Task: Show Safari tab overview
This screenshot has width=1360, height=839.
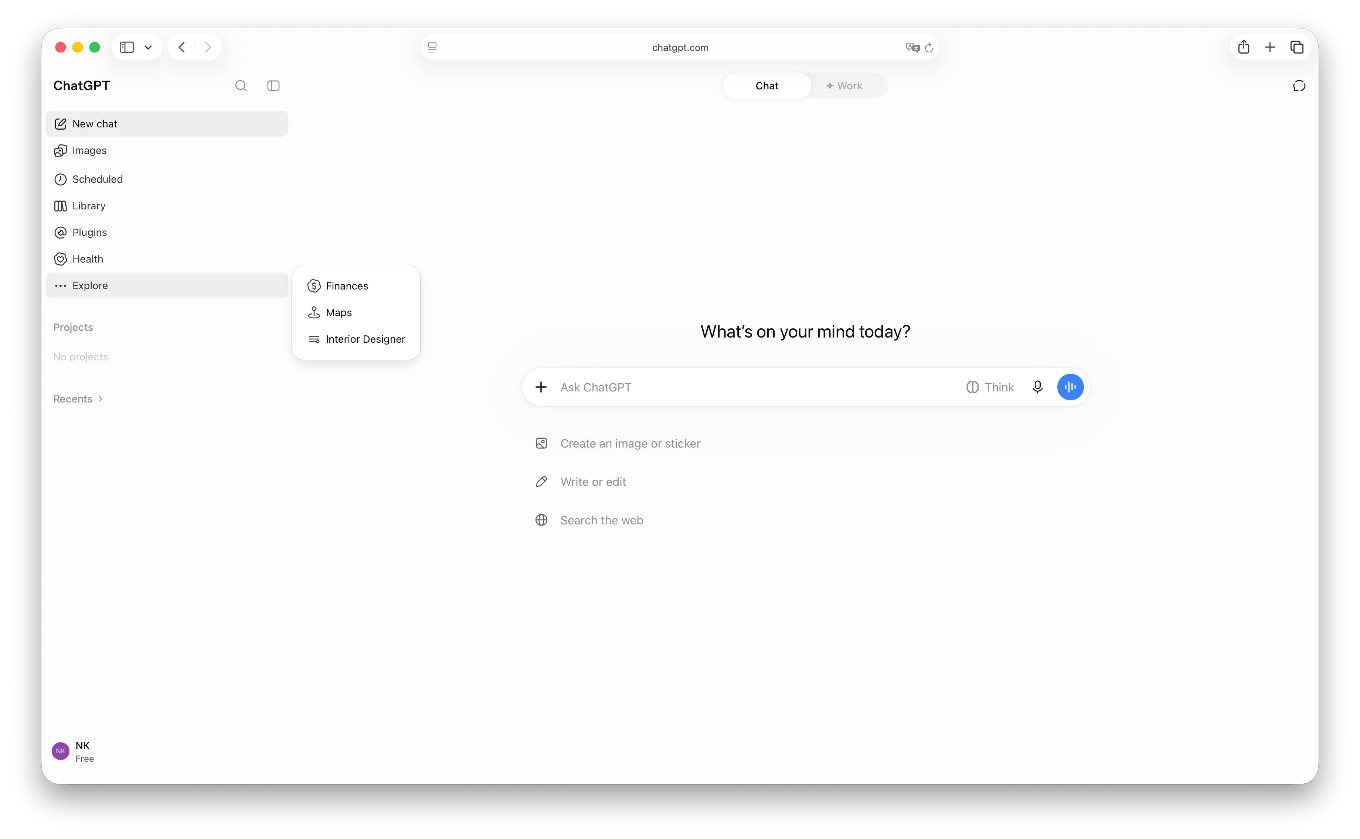Action: click(x=1296, y=47)
